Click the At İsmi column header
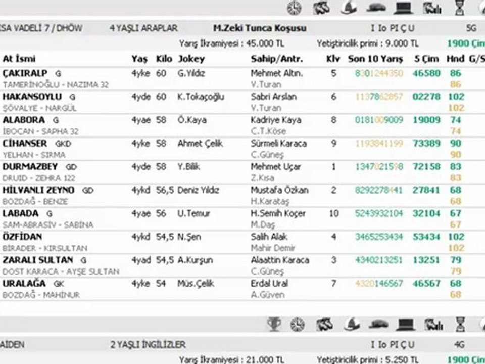 19,59
